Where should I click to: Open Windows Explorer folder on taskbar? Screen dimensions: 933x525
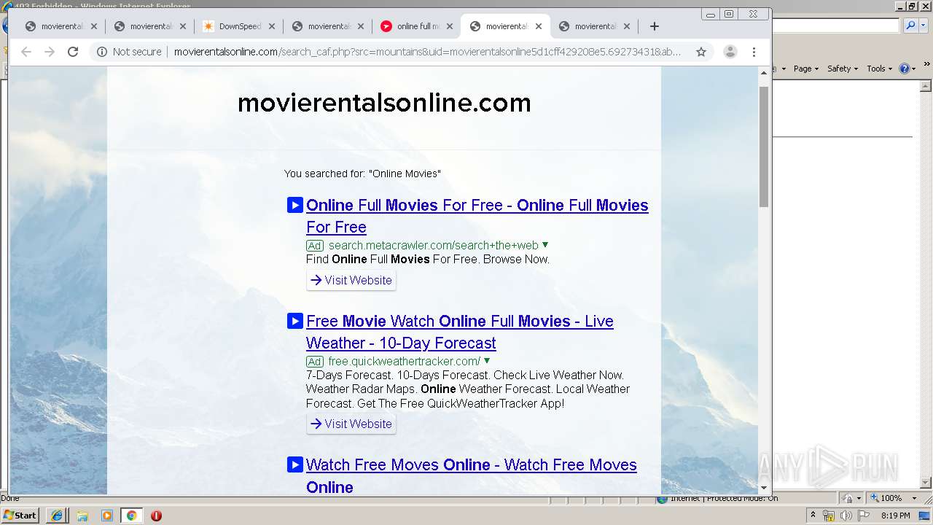[x=82, y=516]
